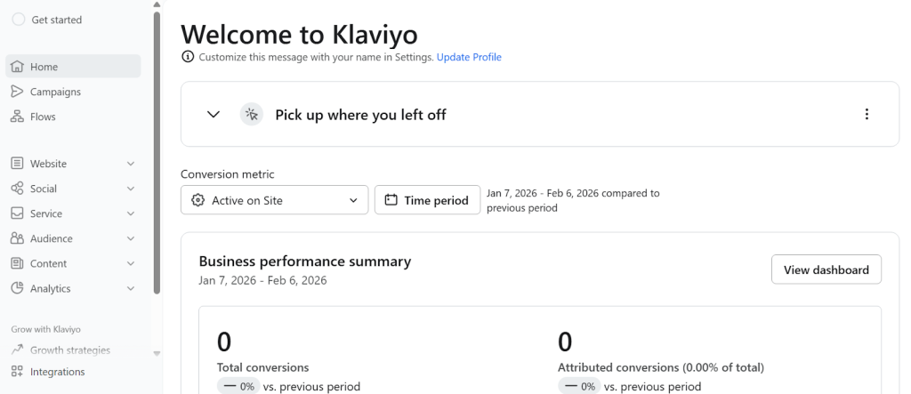
Task: Click the Audience people icon
Action: pos(17,238)
